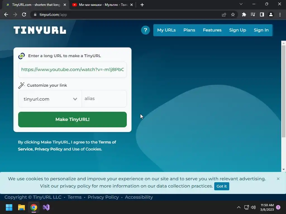Screen dimensions: 286x214
Task: Launch Visual Studio from the taskbar
Action: [x=46, y=207]
